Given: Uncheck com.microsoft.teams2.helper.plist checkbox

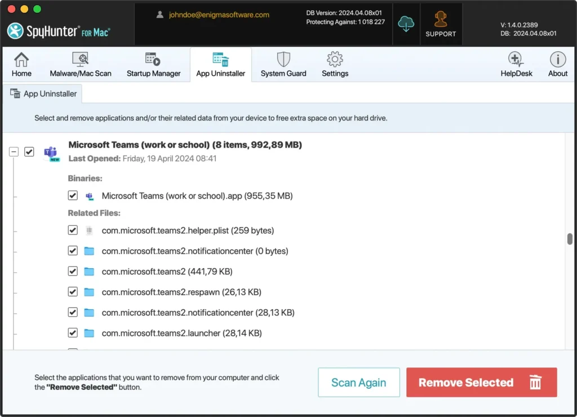Looking at the screenshot, I should 73,230.
